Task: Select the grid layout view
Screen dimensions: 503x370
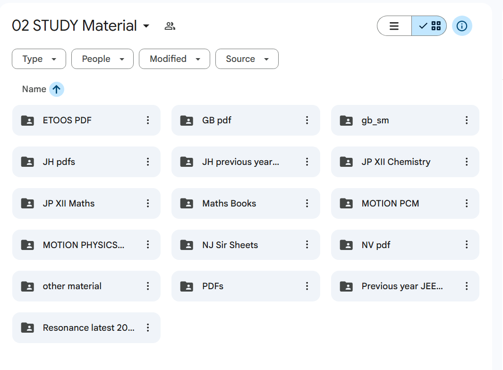Action: [429, 26]
